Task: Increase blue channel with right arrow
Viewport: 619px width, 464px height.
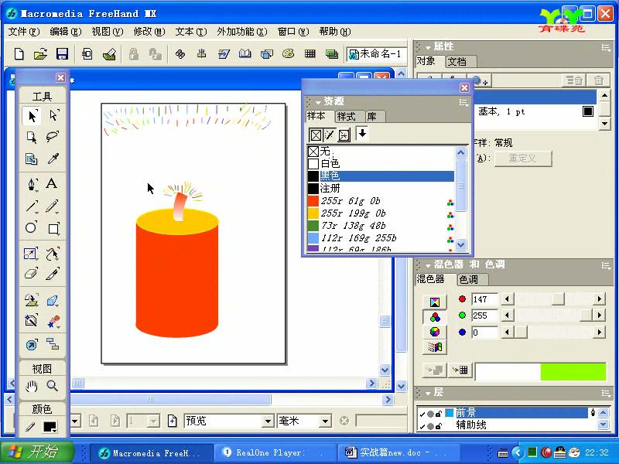Action: (x=599, y=333)
